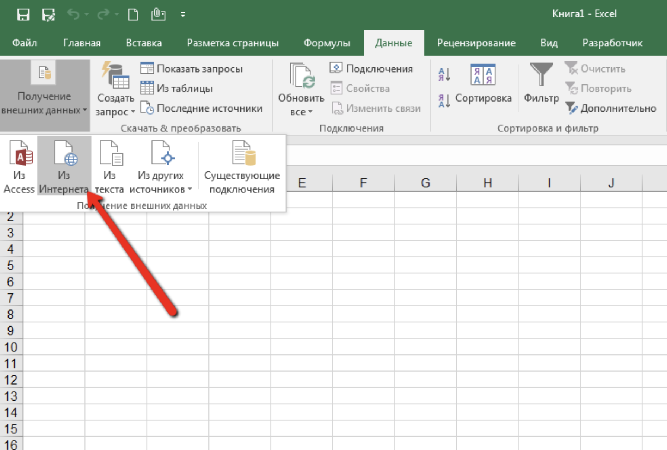
Task: Choose Из текста data source
Action: coord(109,167)
